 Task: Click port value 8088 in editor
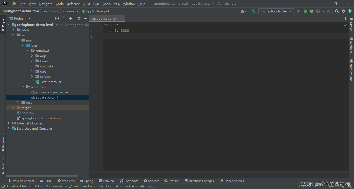[x=125, y=31]
